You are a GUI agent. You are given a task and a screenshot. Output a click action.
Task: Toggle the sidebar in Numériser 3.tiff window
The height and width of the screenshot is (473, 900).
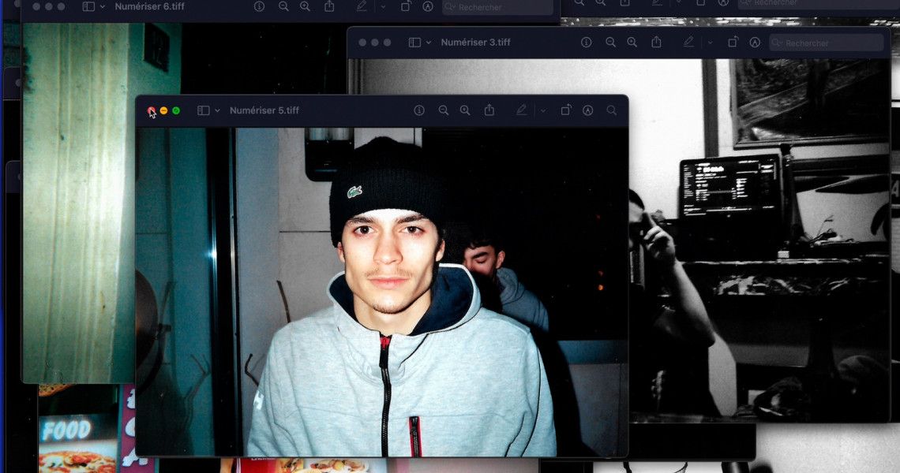[414, 43]
